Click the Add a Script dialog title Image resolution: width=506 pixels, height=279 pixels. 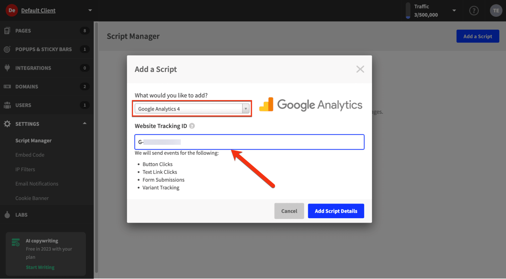156,69
